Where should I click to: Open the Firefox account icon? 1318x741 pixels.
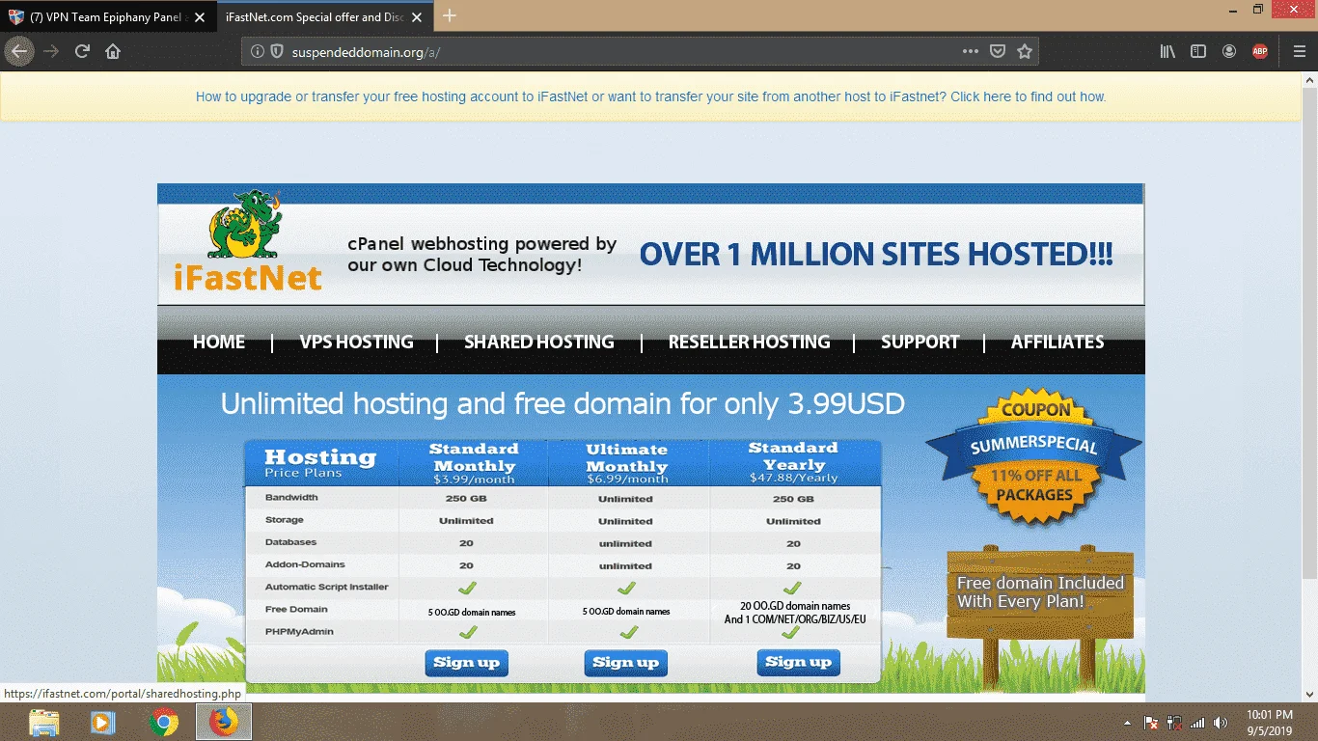(1229, 51)
